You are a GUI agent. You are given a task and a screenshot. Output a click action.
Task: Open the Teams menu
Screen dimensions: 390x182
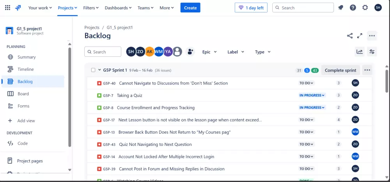point(145,8)
